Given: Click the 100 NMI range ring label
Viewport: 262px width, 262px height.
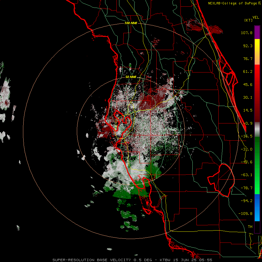Looking at the screenshot, I should [131, 23].
